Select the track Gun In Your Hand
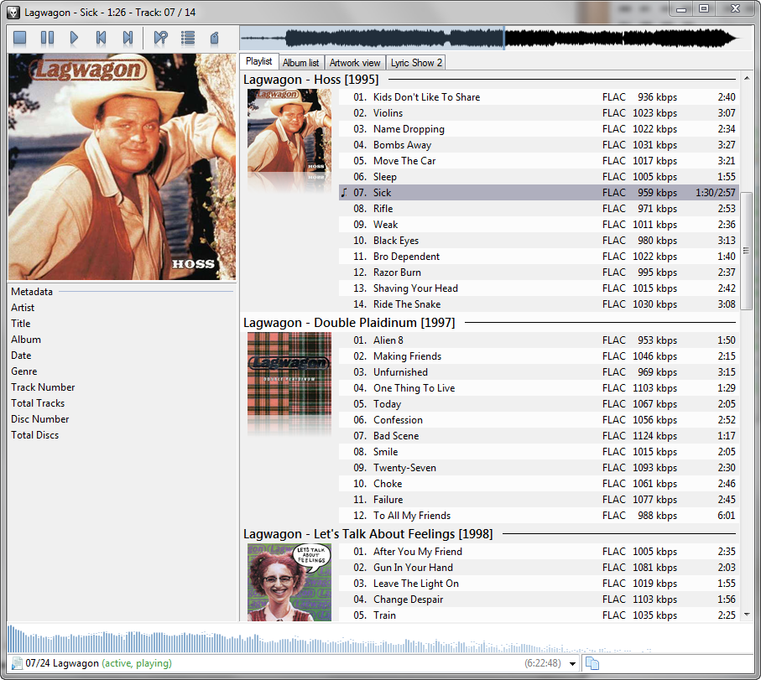 (539, 568)
